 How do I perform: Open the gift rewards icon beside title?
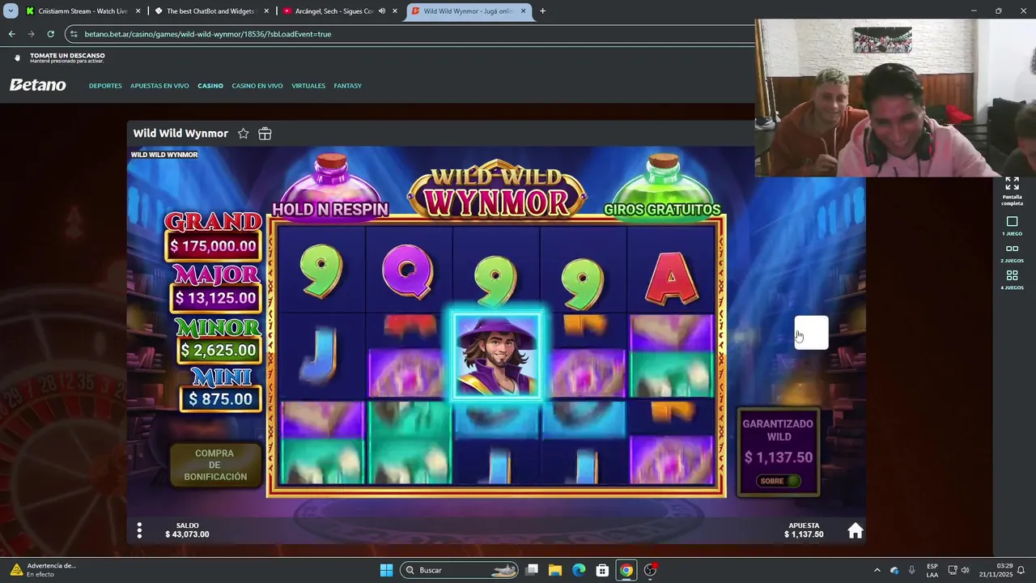265,134
